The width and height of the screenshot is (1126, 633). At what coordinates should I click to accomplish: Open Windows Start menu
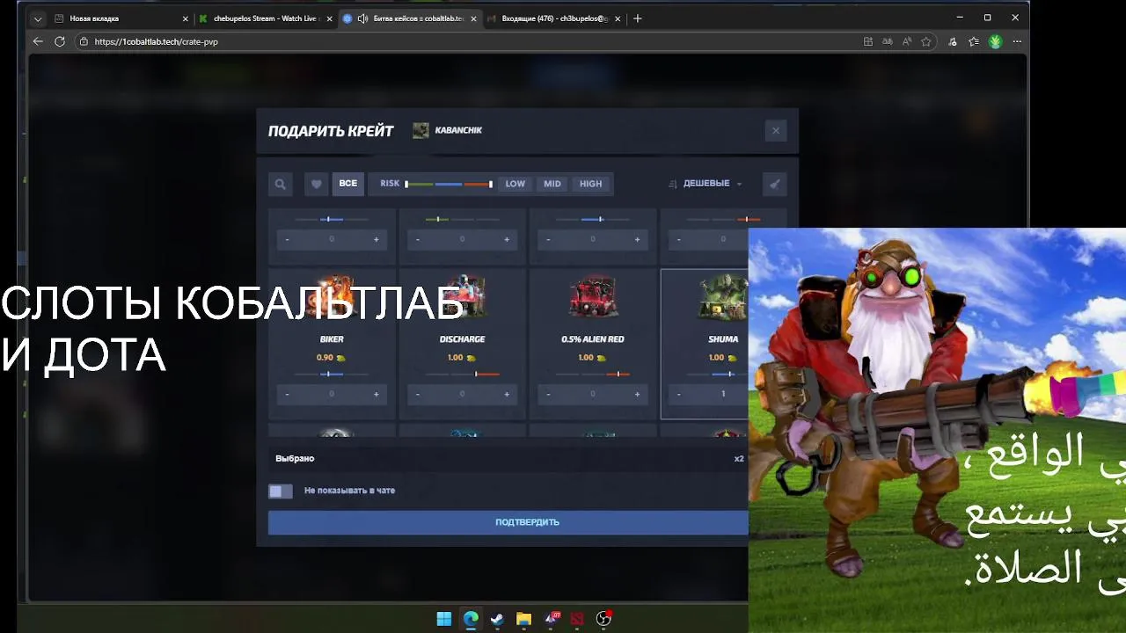[x=444, y=619]
